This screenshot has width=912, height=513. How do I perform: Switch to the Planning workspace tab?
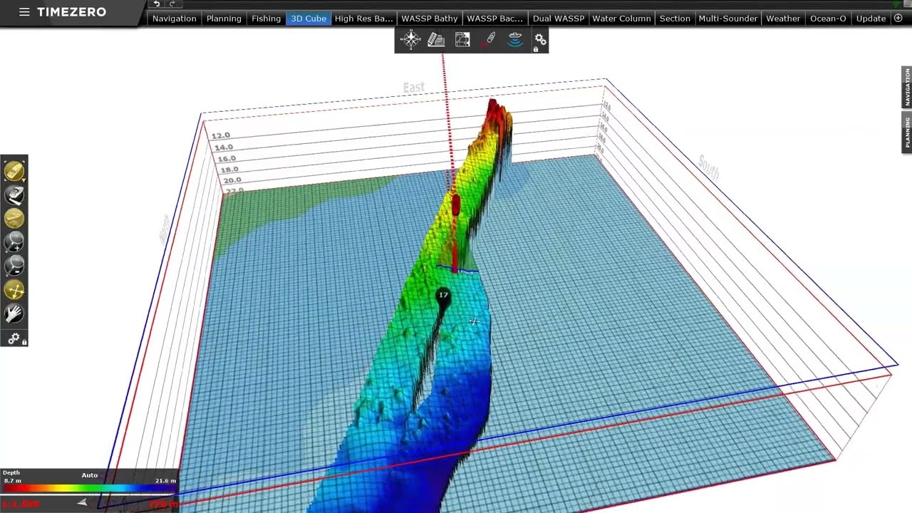(224, 19)
